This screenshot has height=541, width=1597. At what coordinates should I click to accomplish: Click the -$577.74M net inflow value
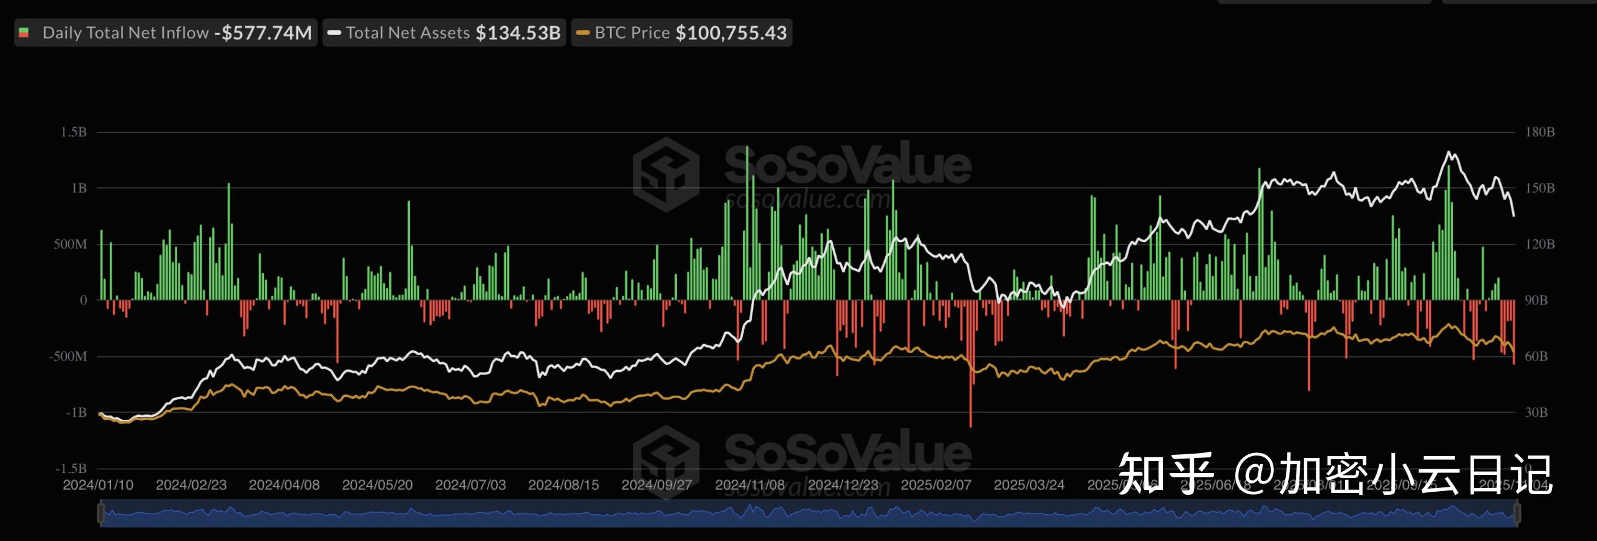pos(263,33)
